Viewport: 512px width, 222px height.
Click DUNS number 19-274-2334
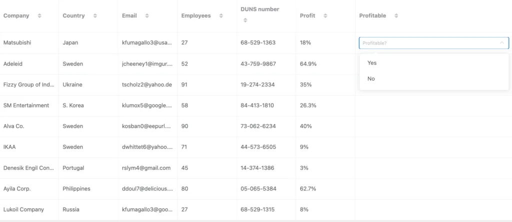click(x=257, y=85)
